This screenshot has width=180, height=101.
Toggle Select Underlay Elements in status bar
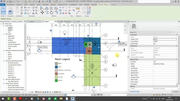[157, 95]
